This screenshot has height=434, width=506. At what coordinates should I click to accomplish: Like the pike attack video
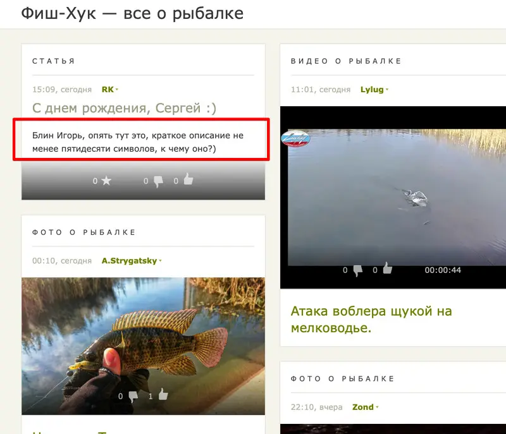(x=388, y=268)
